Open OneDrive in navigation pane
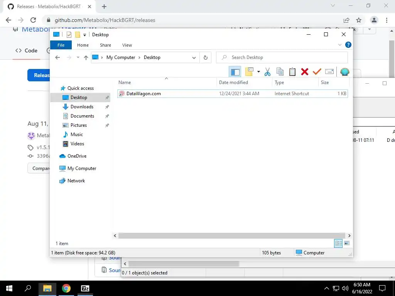The image size is (395, 296). (x=77, y=156)
